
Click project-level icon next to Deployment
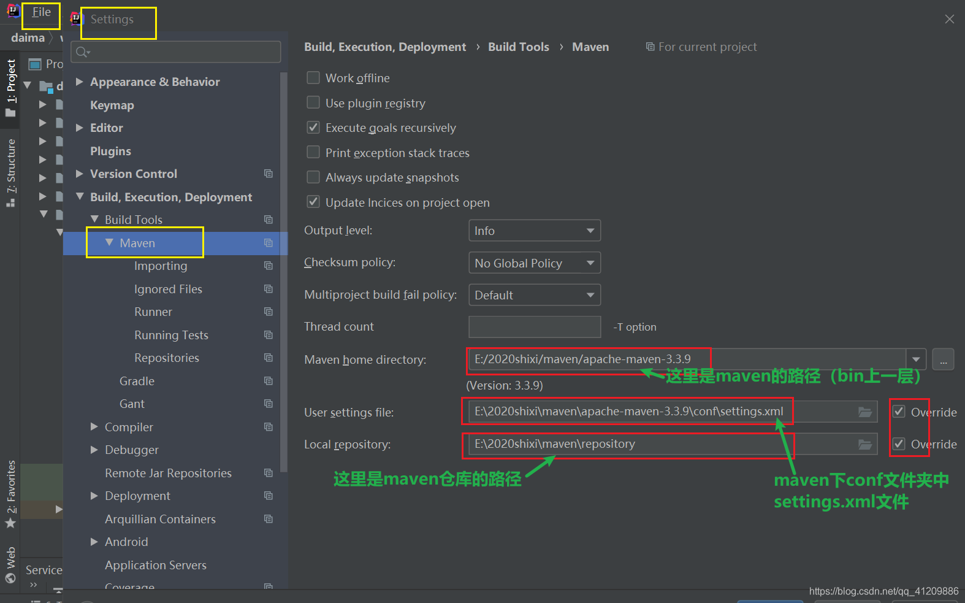pos(269,496)
